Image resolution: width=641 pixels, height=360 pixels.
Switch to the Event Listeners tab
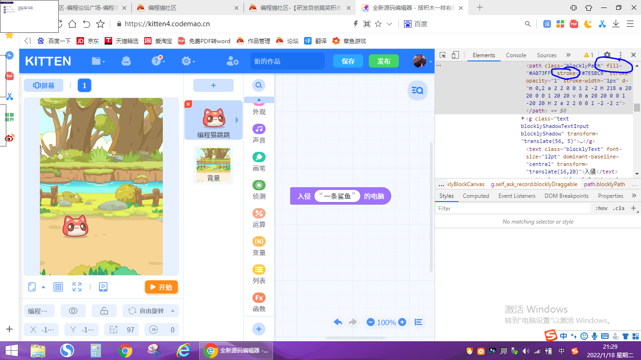click(x=517, y=196)
